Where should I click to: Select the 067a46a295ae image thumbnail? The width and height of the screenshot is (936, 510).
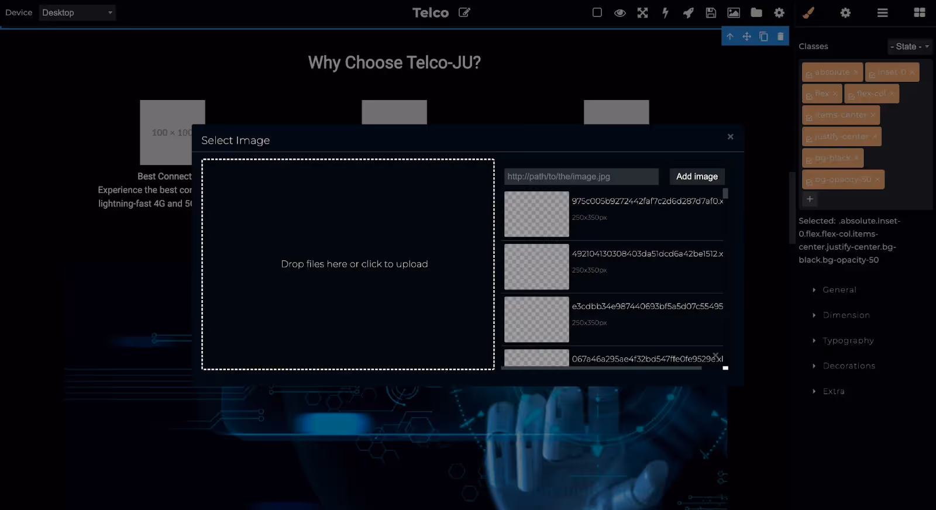coord(536,357)
